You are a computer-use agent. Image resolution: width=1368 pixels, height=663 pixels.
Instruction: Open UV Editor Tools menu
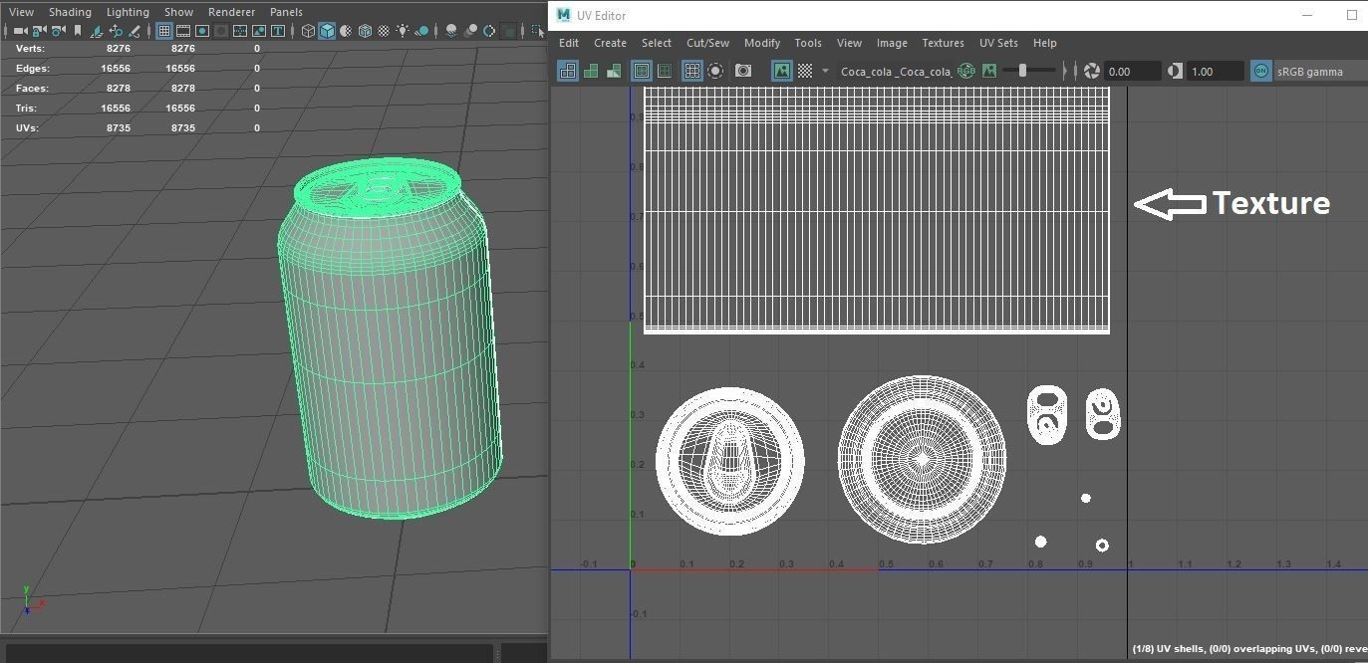tap(808, 43)
